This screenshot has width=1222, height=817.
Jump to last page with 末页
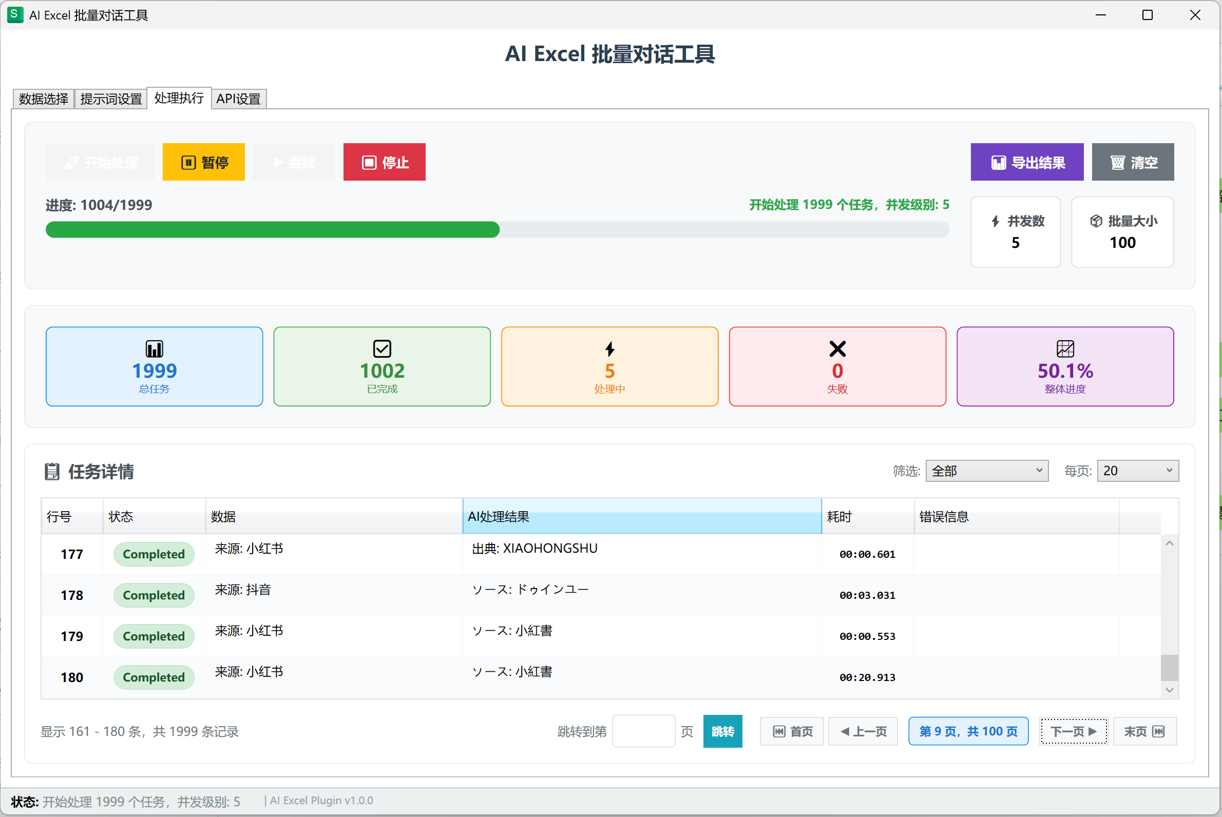[1145, 731]
